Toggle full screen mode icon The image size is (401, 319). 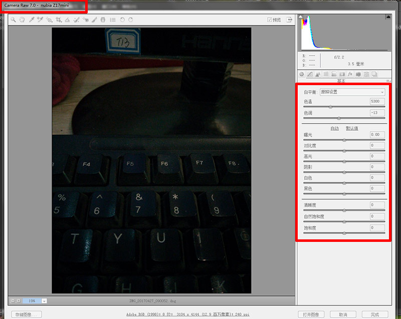[x=289, y=20]
